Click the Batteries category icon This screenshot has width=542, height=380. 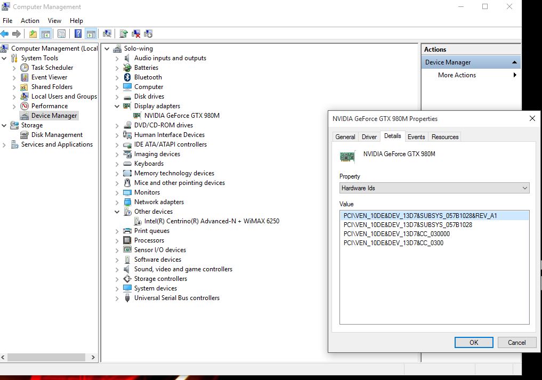pos(127,68)
